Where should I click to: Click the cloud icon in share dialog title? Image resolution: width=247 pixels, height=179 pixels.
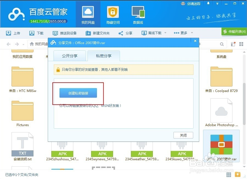click(53, 43)
